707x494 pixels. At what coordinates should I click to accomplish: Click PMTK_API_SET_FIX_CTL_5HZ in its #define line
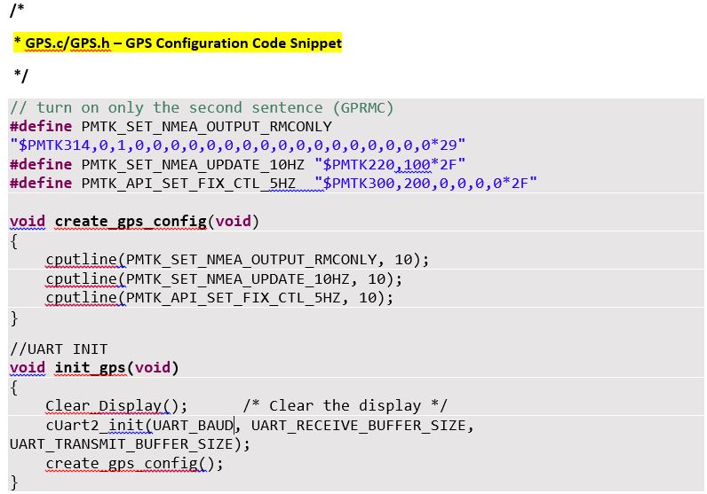(x=188, y=184)
